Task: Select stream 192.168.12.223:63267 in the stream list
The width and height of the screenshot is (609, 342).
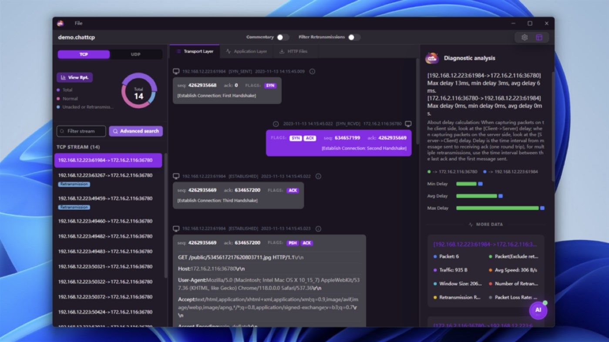Action: pos(108,179)
